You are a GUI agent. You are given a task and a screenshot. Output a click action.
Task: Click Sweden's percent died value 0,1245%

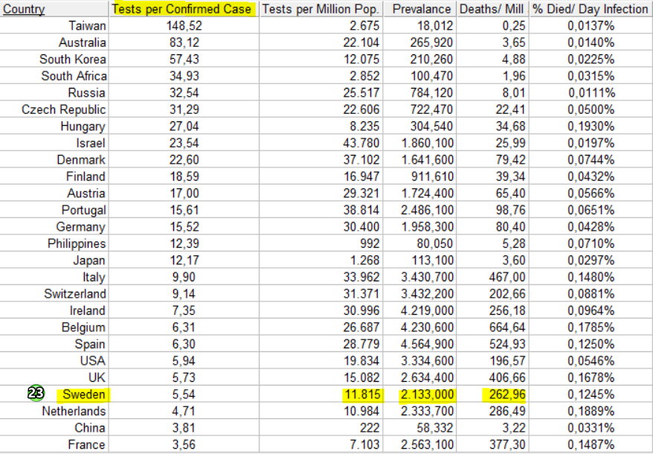click(591, 394)
